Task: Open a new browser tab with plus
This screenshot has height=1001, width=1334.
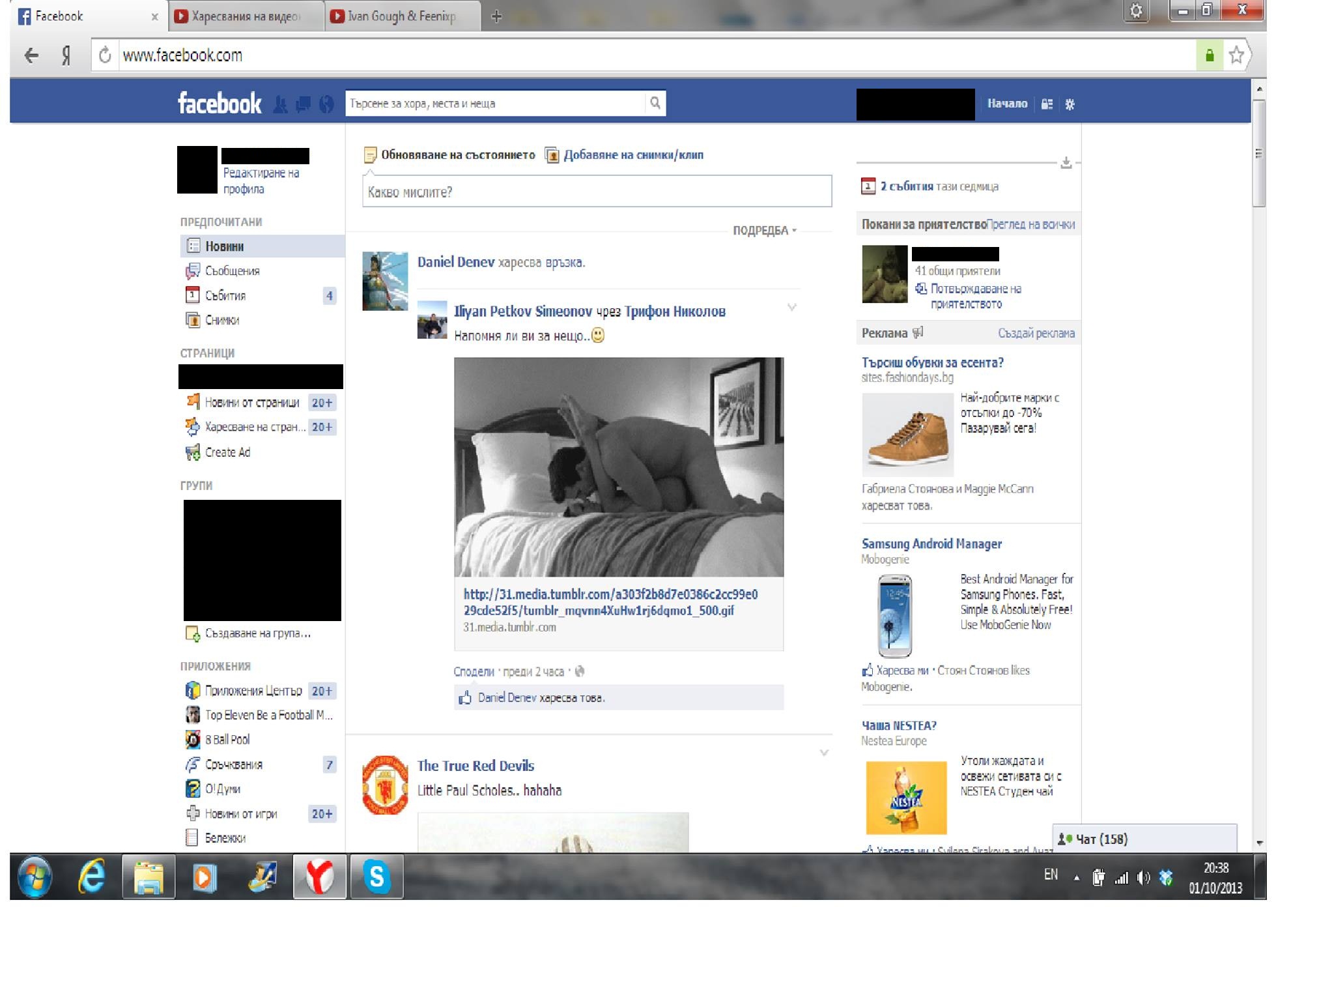Action: (496, 16)
